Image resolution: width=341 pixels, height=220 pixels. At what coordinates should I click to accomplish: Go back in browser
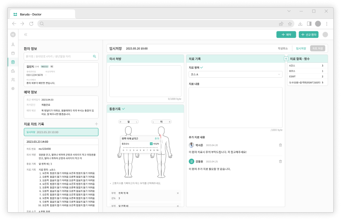pos(14,24)
